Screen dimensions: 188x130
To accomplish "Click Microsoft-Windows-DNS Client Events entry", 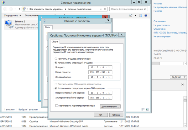I will [69, 126].
